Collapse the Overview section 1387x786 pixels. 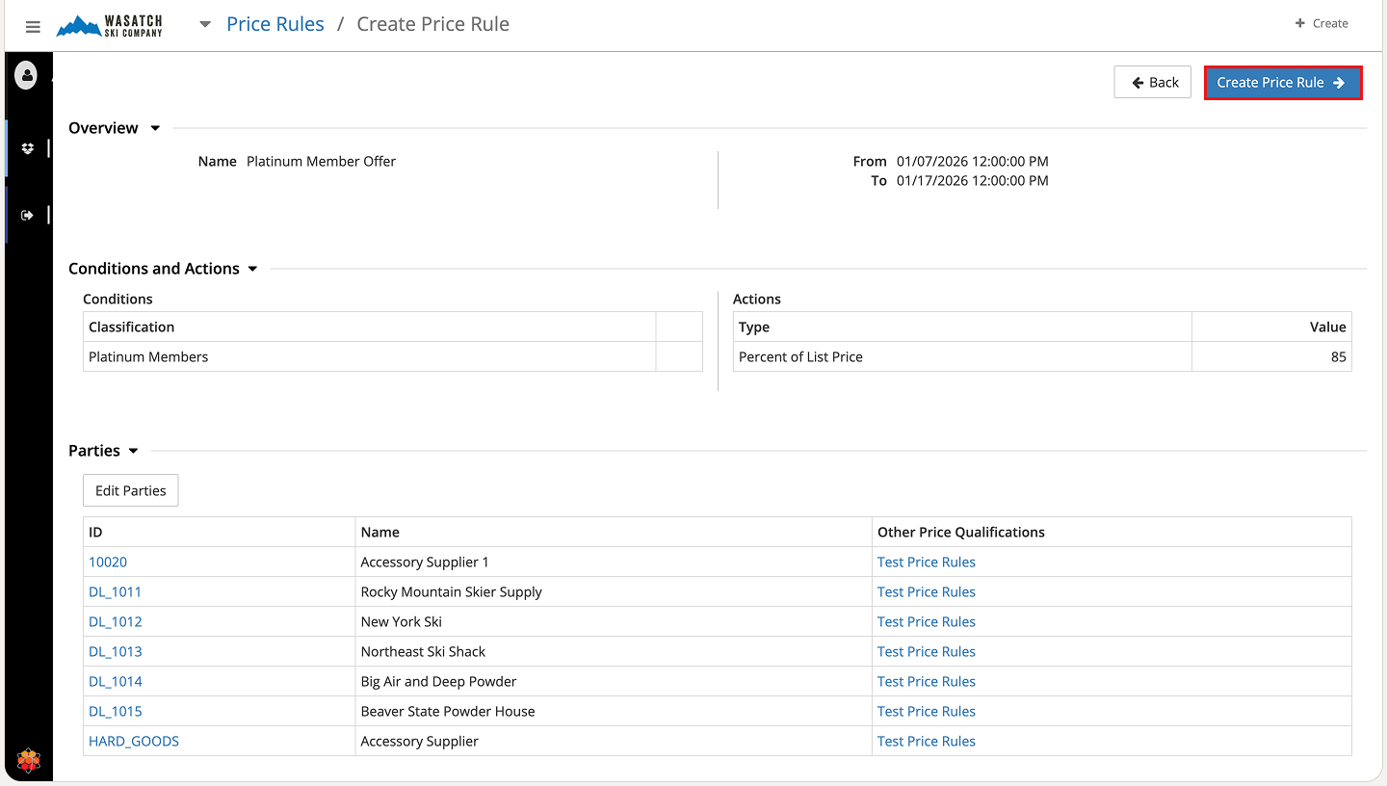155,128
